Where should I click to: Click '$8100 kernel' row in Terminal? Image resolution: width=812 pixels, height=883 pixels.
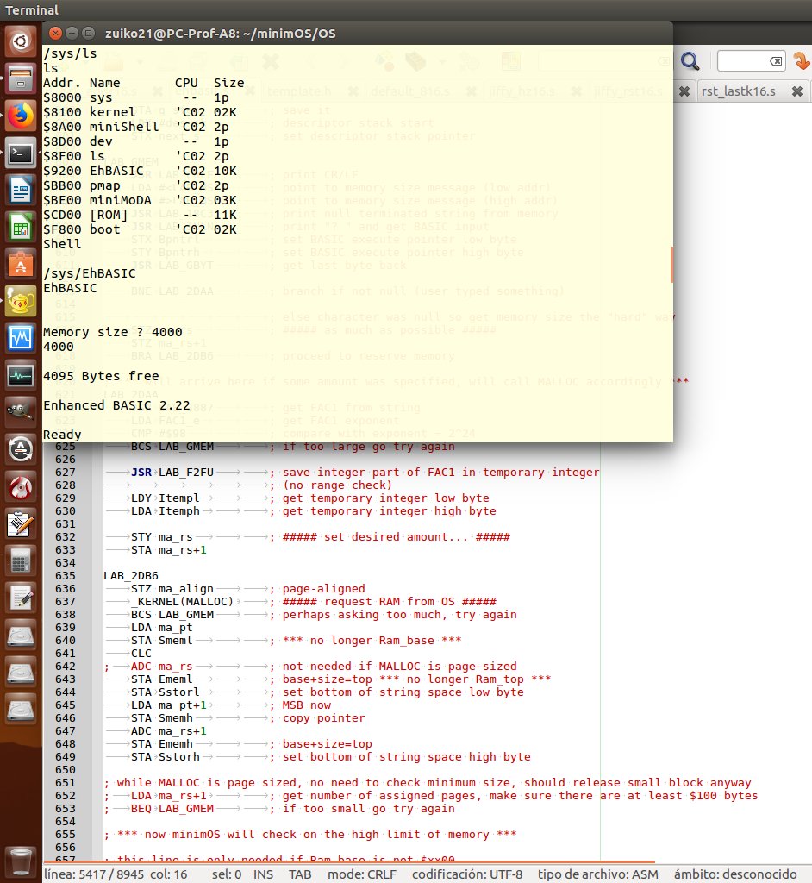point(141,112)
